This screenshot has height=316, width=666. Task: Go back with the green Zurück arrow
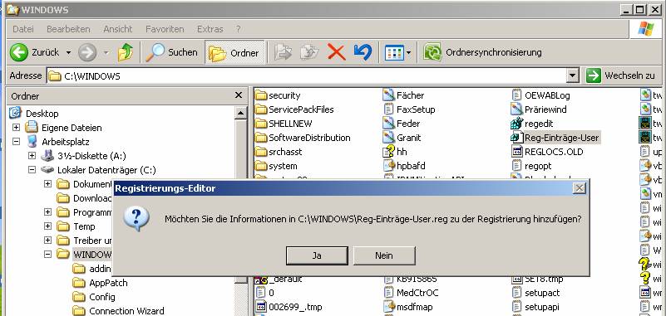[19, 52]
